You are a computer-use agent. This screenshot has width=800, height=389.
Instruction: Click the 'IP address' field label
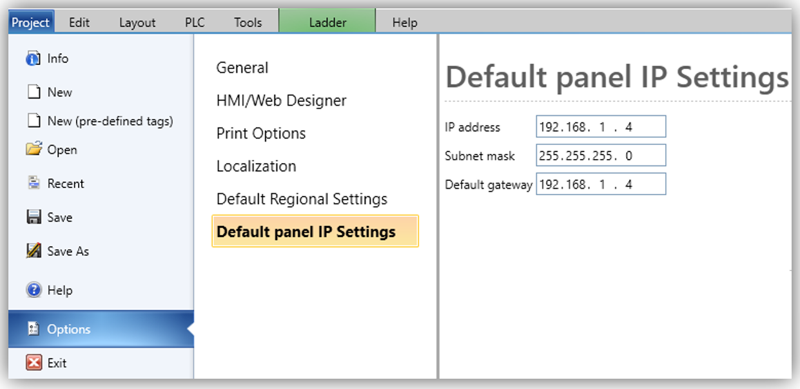coord(473,128)
